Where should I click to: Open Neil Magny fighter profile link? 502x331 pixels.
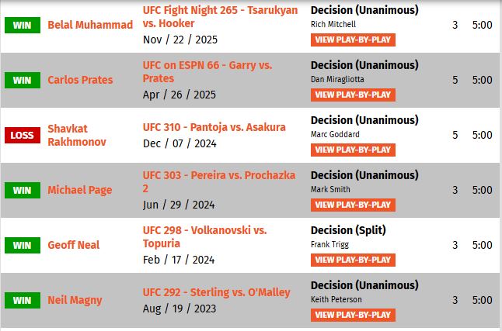[x=75, y=300]
